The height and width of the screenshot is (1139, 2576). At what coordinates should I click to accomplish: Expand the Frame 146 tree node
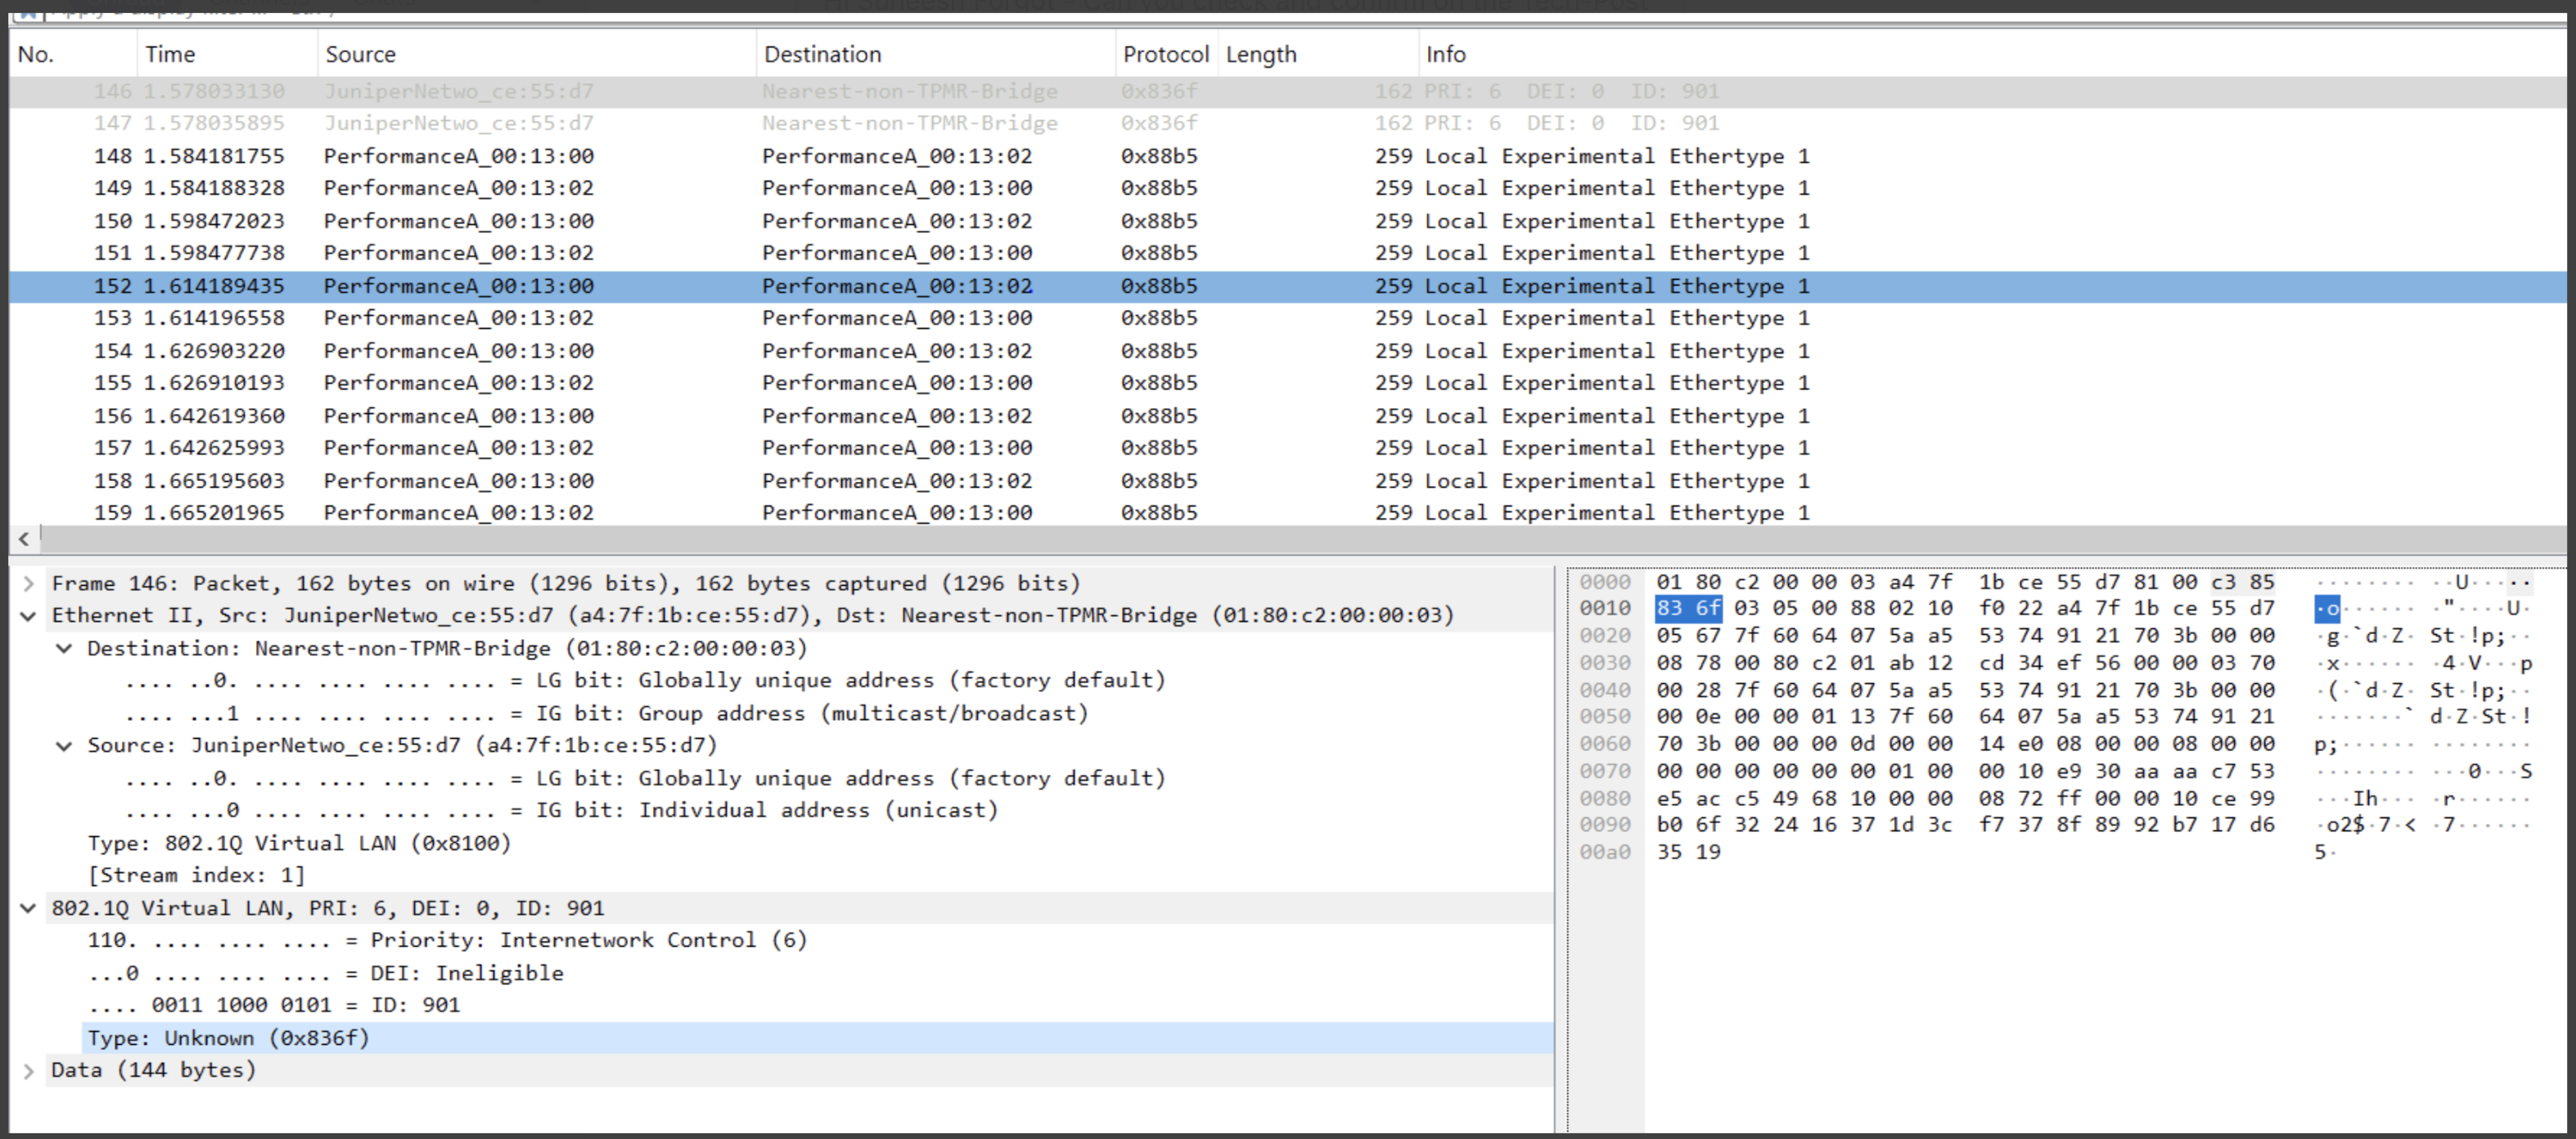(28, 583)
